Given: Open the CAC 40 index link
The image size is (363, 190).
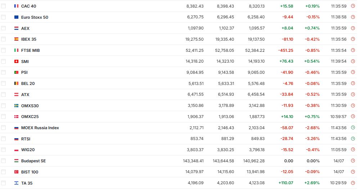Looking at the screenshot, I should 28,6.
